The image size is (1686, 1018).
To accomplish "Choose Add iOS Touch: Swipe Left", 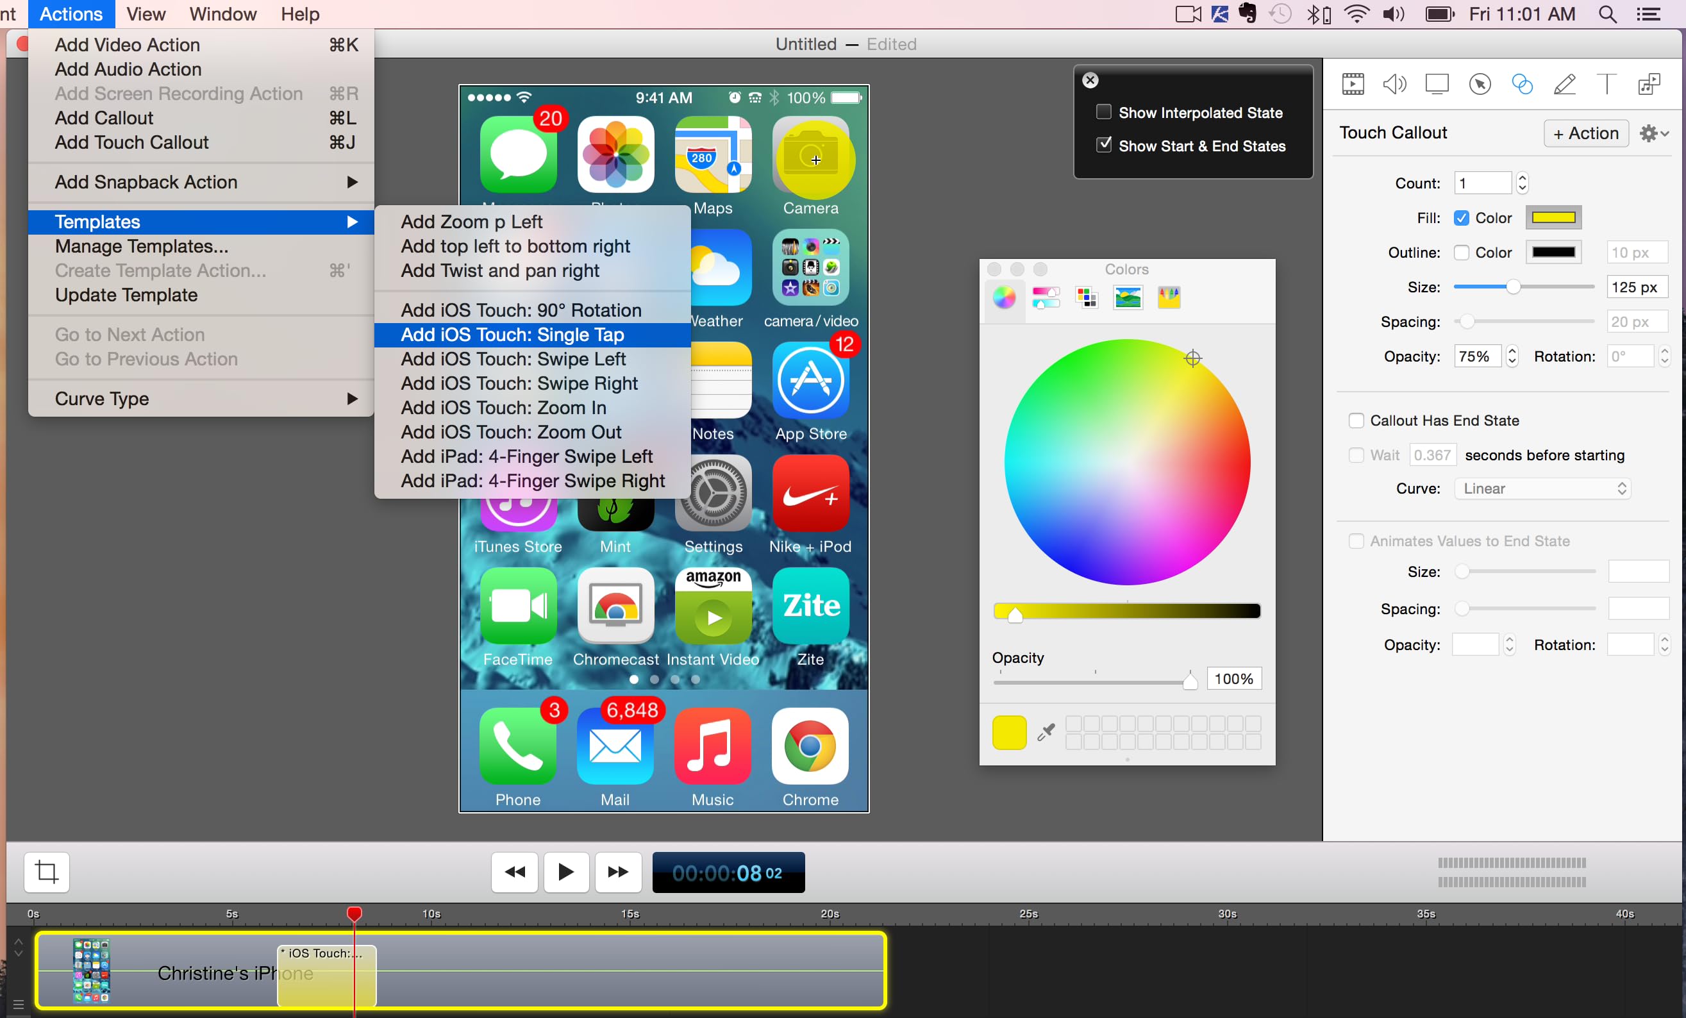I will pyautogui.click(x=532, y=359).
